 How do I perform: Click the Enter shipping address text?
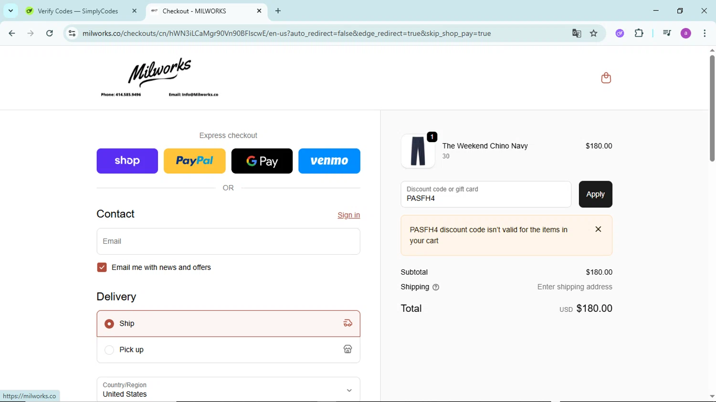point(575,287)
